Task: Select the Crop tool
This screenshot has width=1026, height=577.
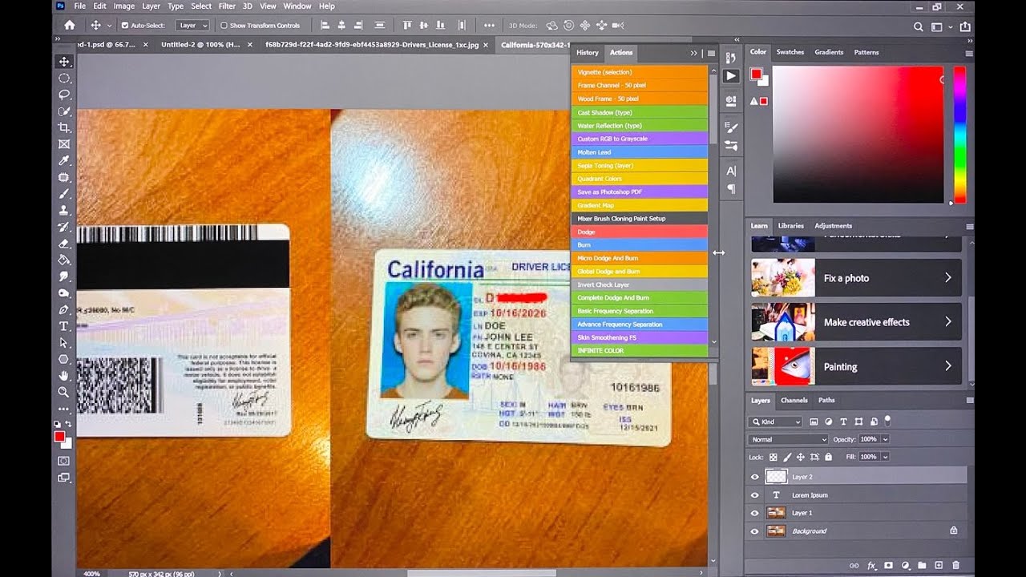Action: tap(64, 127)
